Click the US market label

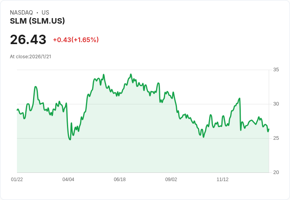(x=45, y=13)
